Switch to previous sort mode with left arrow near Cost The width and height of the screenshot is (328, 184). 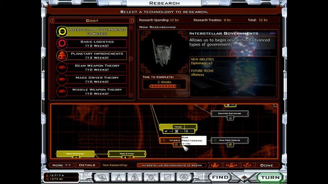click(x=52, y=20)
